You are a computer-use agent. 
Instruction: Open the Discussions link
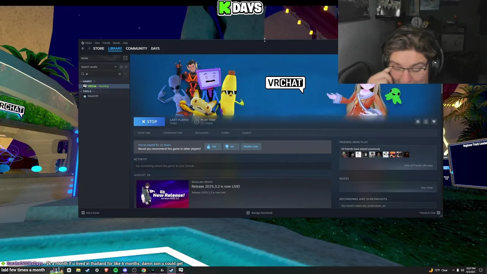(202, 133)
